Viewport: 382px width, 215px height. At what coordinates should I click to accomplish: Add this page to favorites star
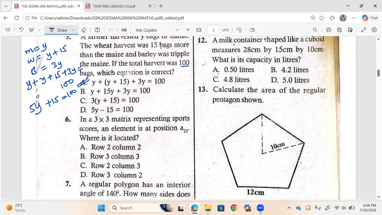[x=321, y=18]
